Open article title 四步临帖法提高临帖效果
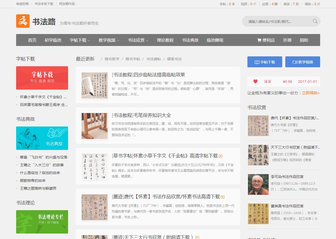The height and width of the screenshot is (239, 336). (x=148, y=75)
